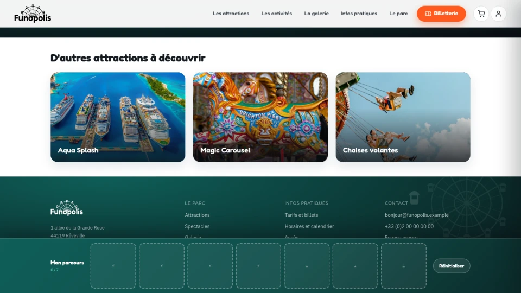The image size is (521, 293).
Task: Open the Horaires et calendrier link
Action: [309, 227]
